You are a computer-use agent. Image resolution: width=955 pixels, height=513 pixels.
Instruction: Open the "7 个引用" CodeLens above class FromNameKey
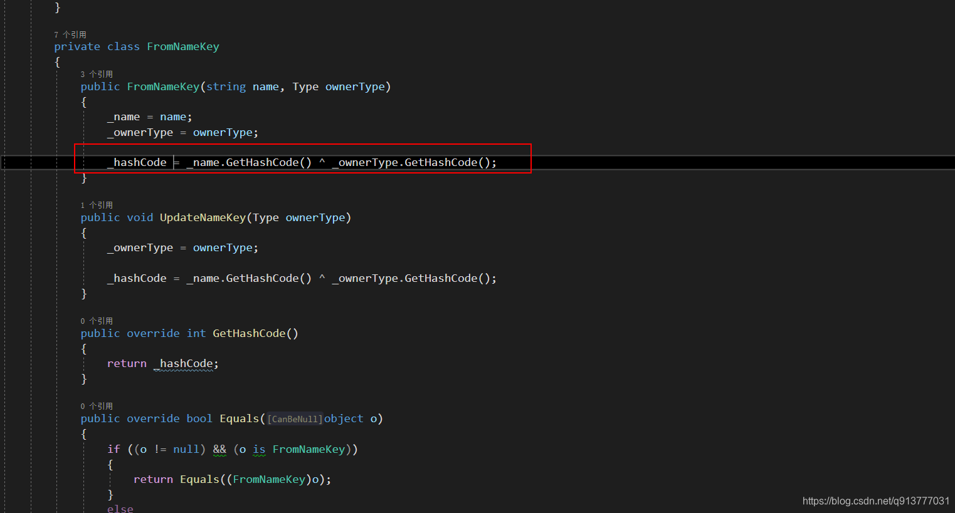(70, 34)
